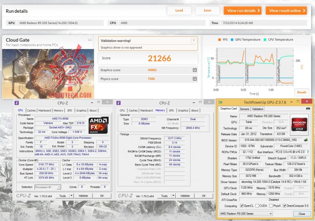
Task: Expand the Physics score details
Action: pos(195,79)
